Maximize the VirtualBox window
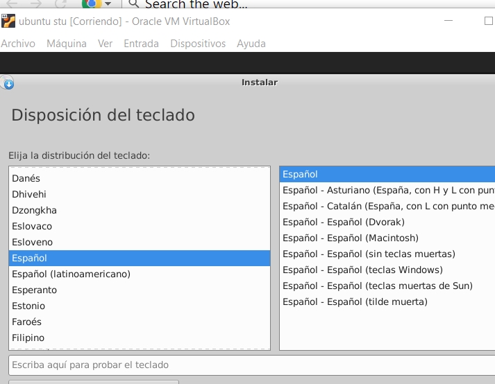The width and height of the screenshot is (495, 384). (488, 21)
